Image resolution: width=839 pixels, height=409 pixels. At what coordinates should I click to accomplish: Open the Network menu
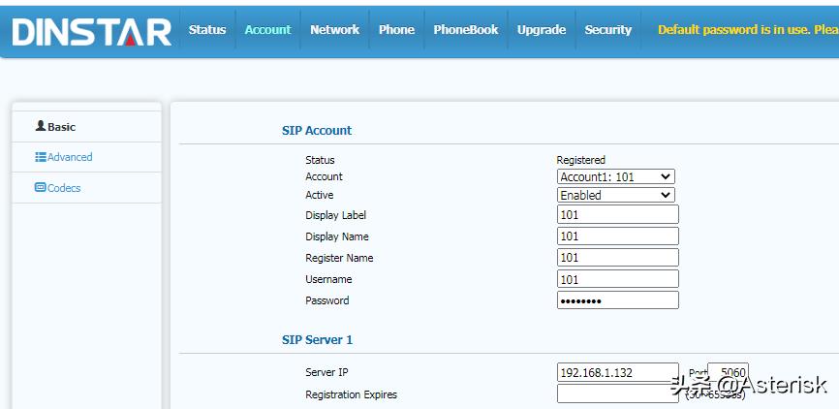click(x=334, y=30)
